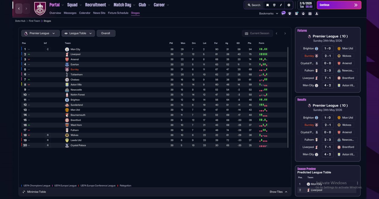The height and width of the screenshot is (199, 379).
Task: Click league table vertical scrollbar
Action: click(288, 97)
